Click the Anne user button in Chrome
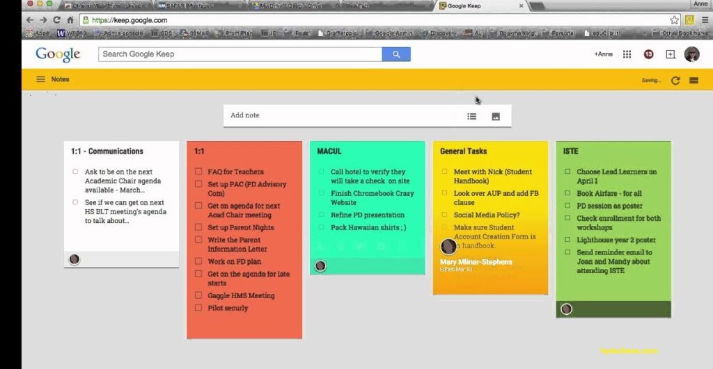This screenshot has height=369, width=713. coord(700,3)
